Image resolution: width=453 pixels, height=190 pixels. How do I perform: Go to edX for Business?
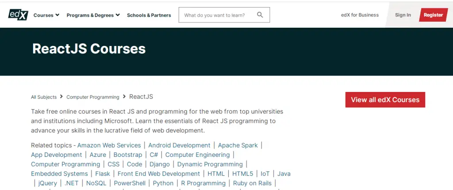click(360, 15)
